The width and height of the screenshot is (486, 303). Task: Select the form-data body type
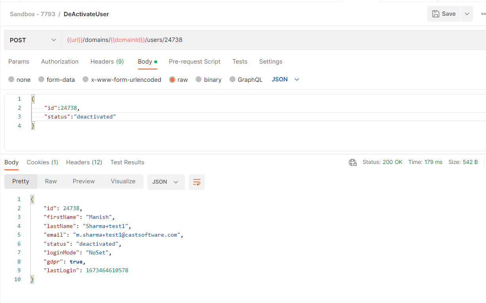coord(57,79)
